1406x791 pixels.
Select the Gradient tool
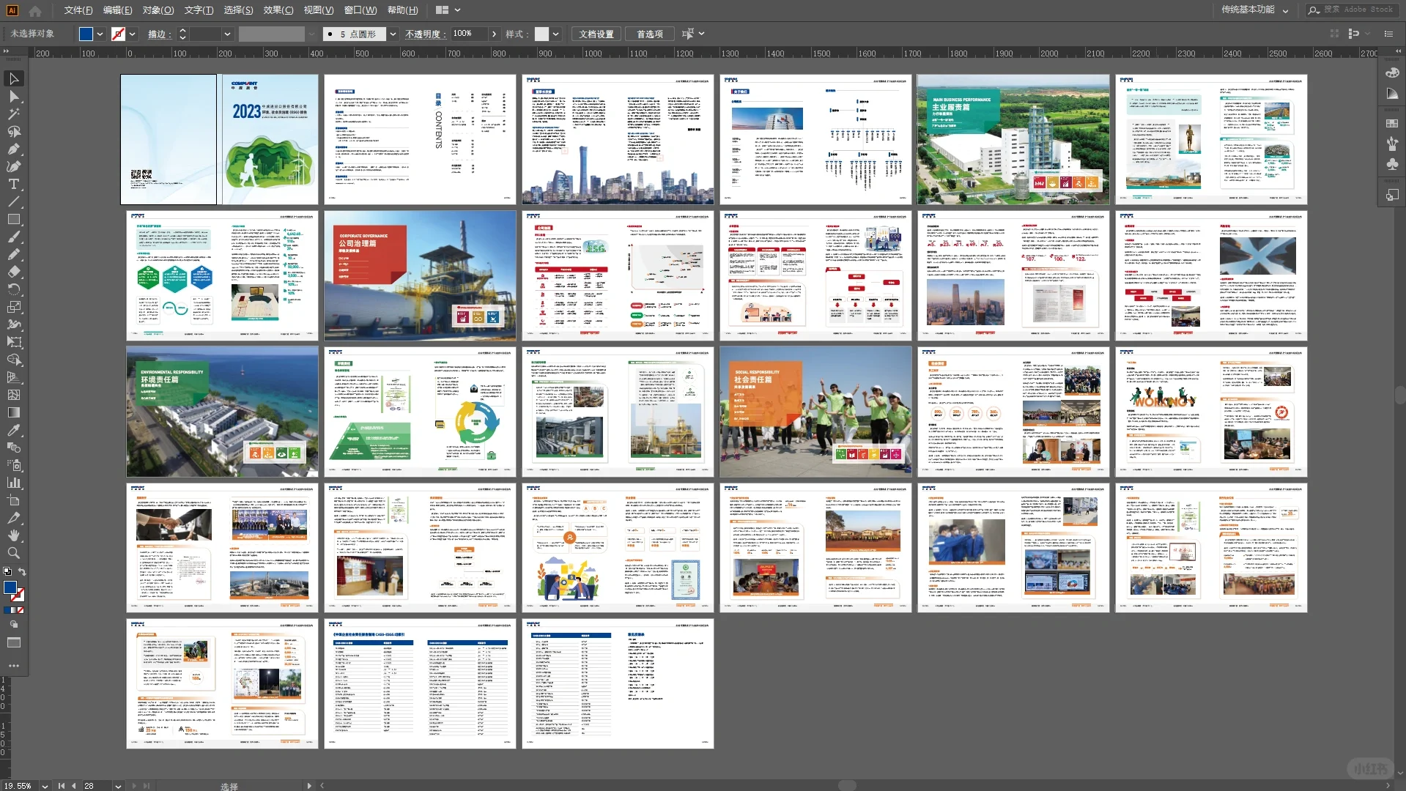pyautogui.click(x=13, y=412)
